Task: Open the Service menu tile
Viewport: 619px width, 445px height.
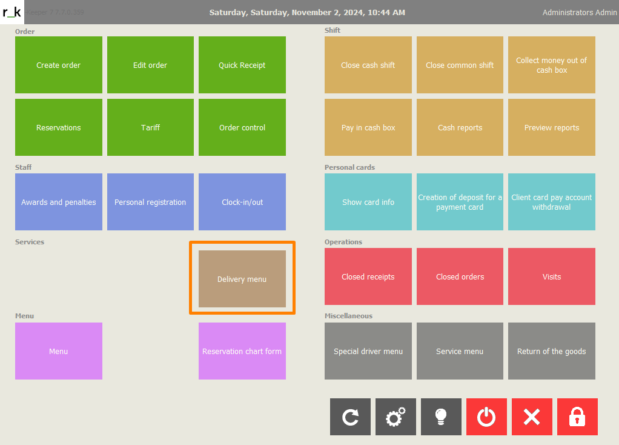Action: pyautogui.click(x=460, y=351)
